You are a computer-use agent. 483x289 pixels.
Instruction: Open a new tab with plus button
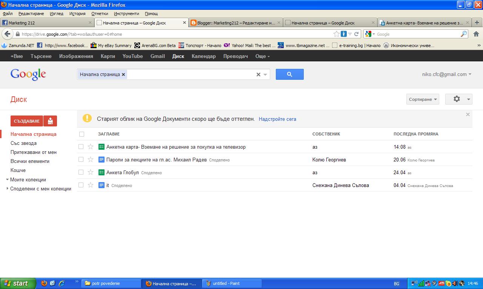pos(477,23)
